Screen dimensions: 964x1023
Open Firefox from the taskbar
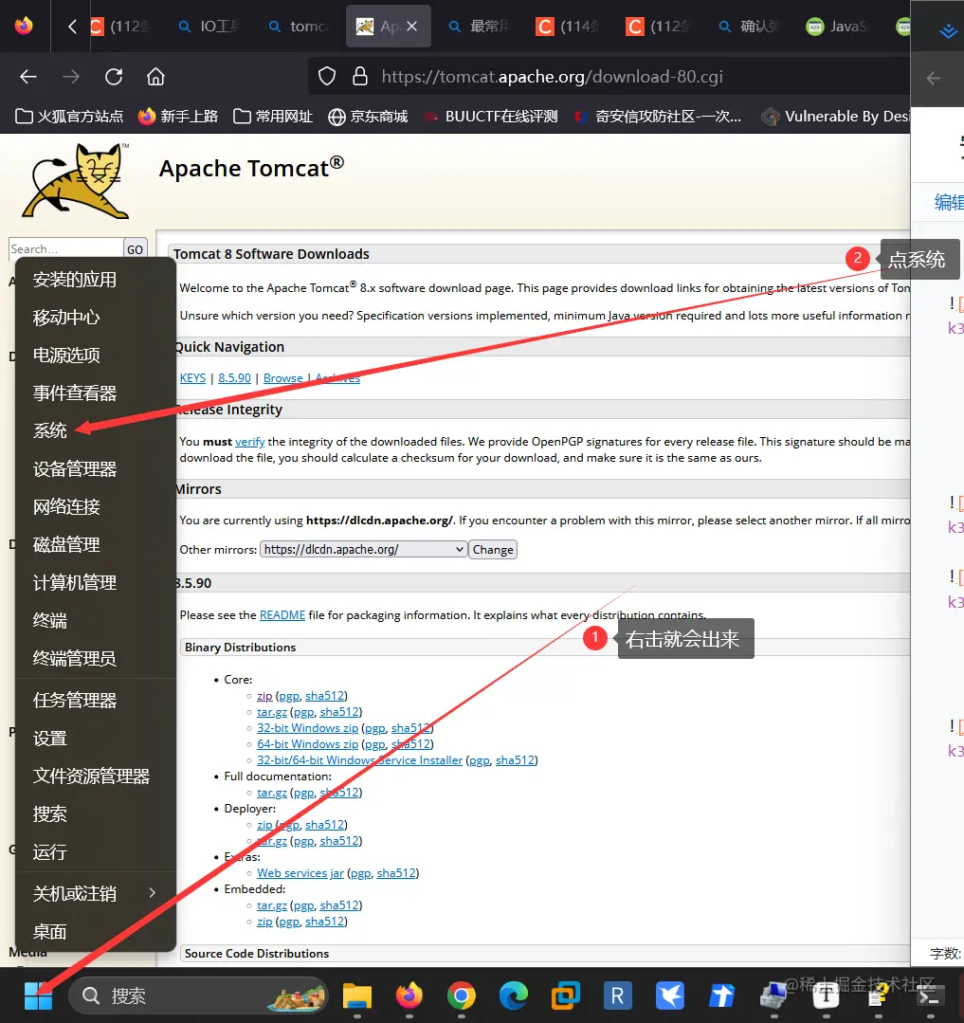[409, 996]
